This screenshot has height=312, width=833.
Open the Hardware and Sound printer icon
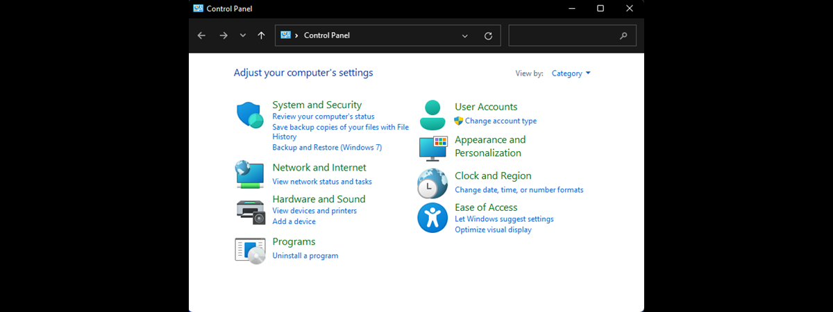coord(250,211)
